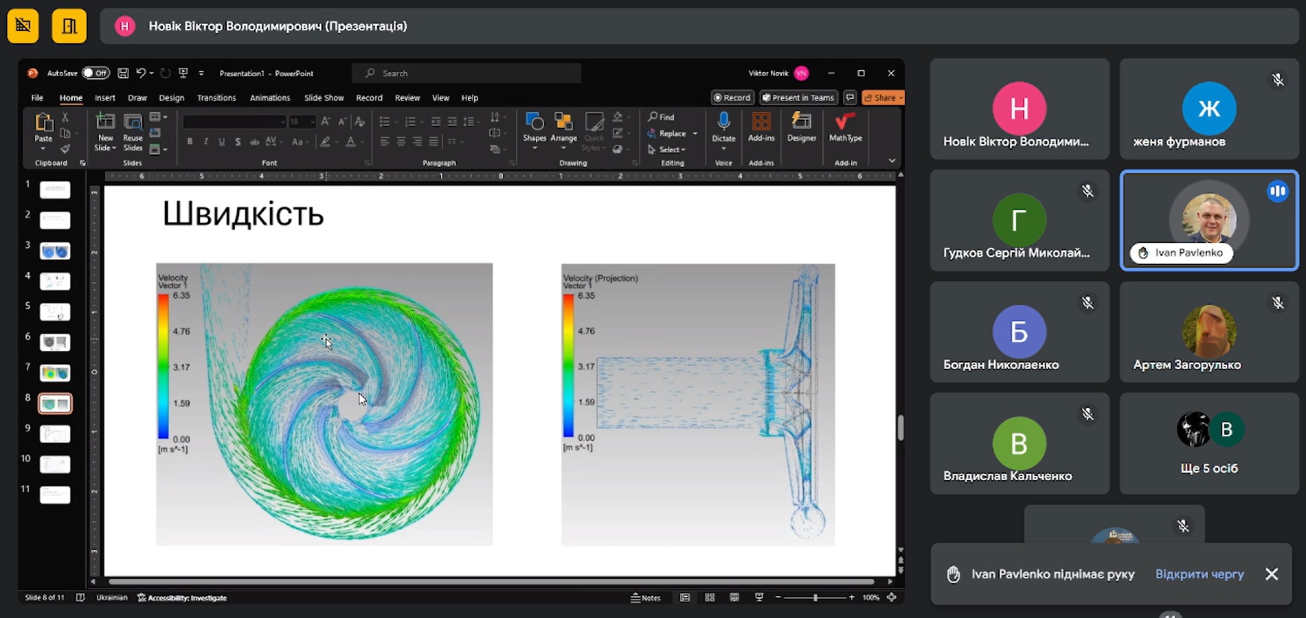Image resolution: width=1306 pixels, height=618 pixels.
Task: Click the Format Painter brush icon
Action: [65, 148]
